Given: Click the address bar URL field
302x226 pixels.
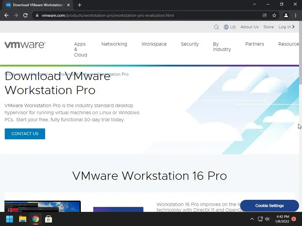Looking at the screenshot, I should point(108,15).
